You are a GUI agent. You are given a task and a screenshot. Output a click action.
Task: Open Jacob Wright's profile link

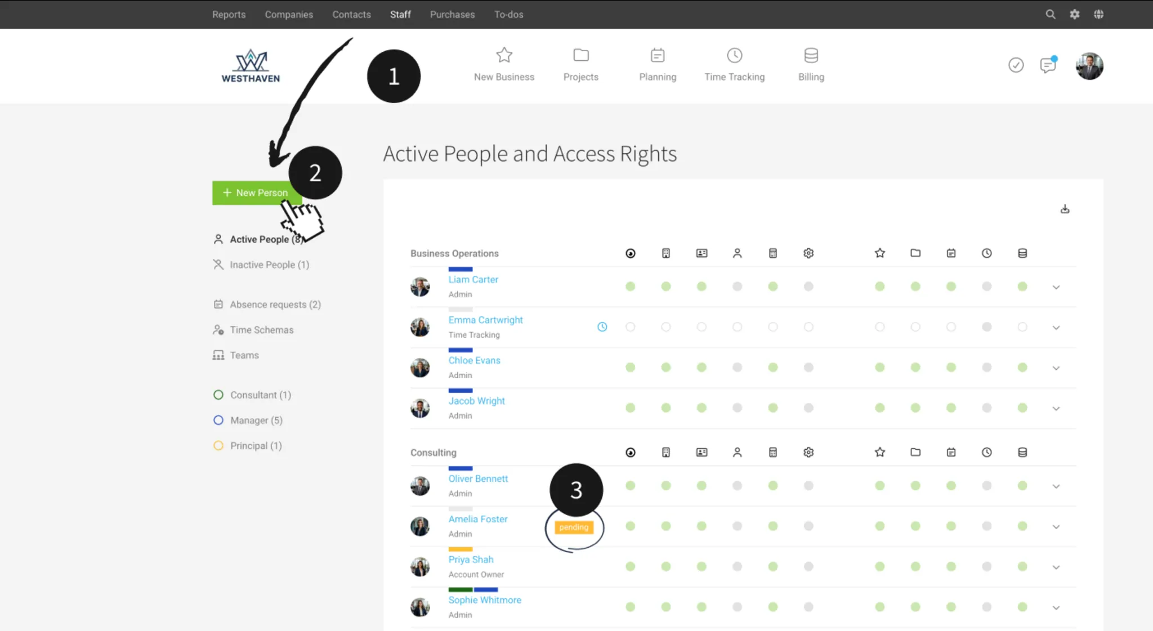coord(476,401)
